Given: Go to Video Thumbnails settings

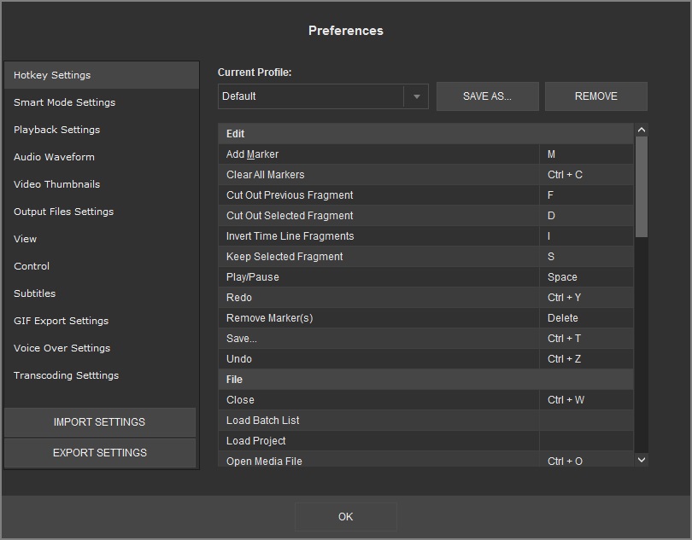Looking at the screenshot, I should click(56, 184).
